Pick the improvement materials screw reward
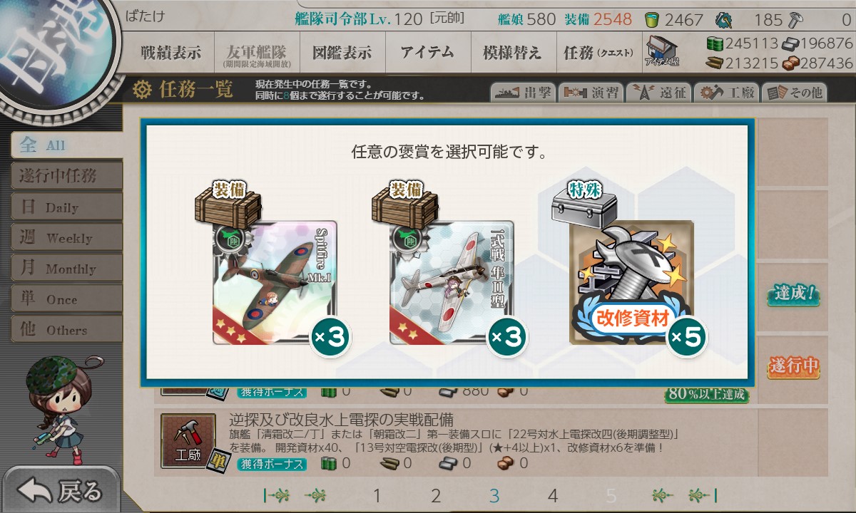The image size is (856, 513). pyautogui.click(x=631, y=282)
